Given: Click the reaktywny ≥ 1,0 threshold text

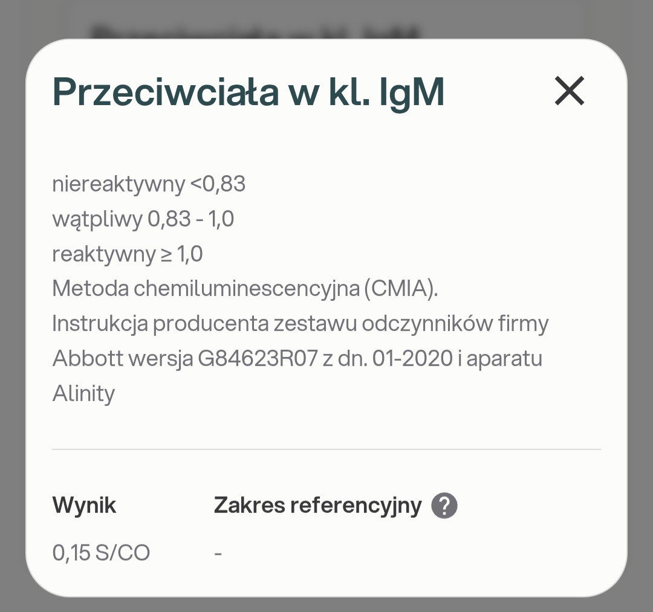Looking at the screenshot, I should pyautogui.click(x=128, y=254).
